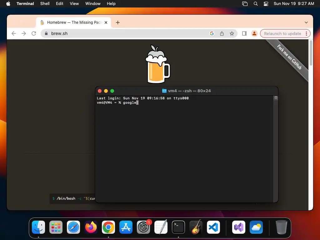The width and height of the screenshot is (320, 240).
Task: Maximize the Terminal window with green button
Action: click(x=112, y=91)
